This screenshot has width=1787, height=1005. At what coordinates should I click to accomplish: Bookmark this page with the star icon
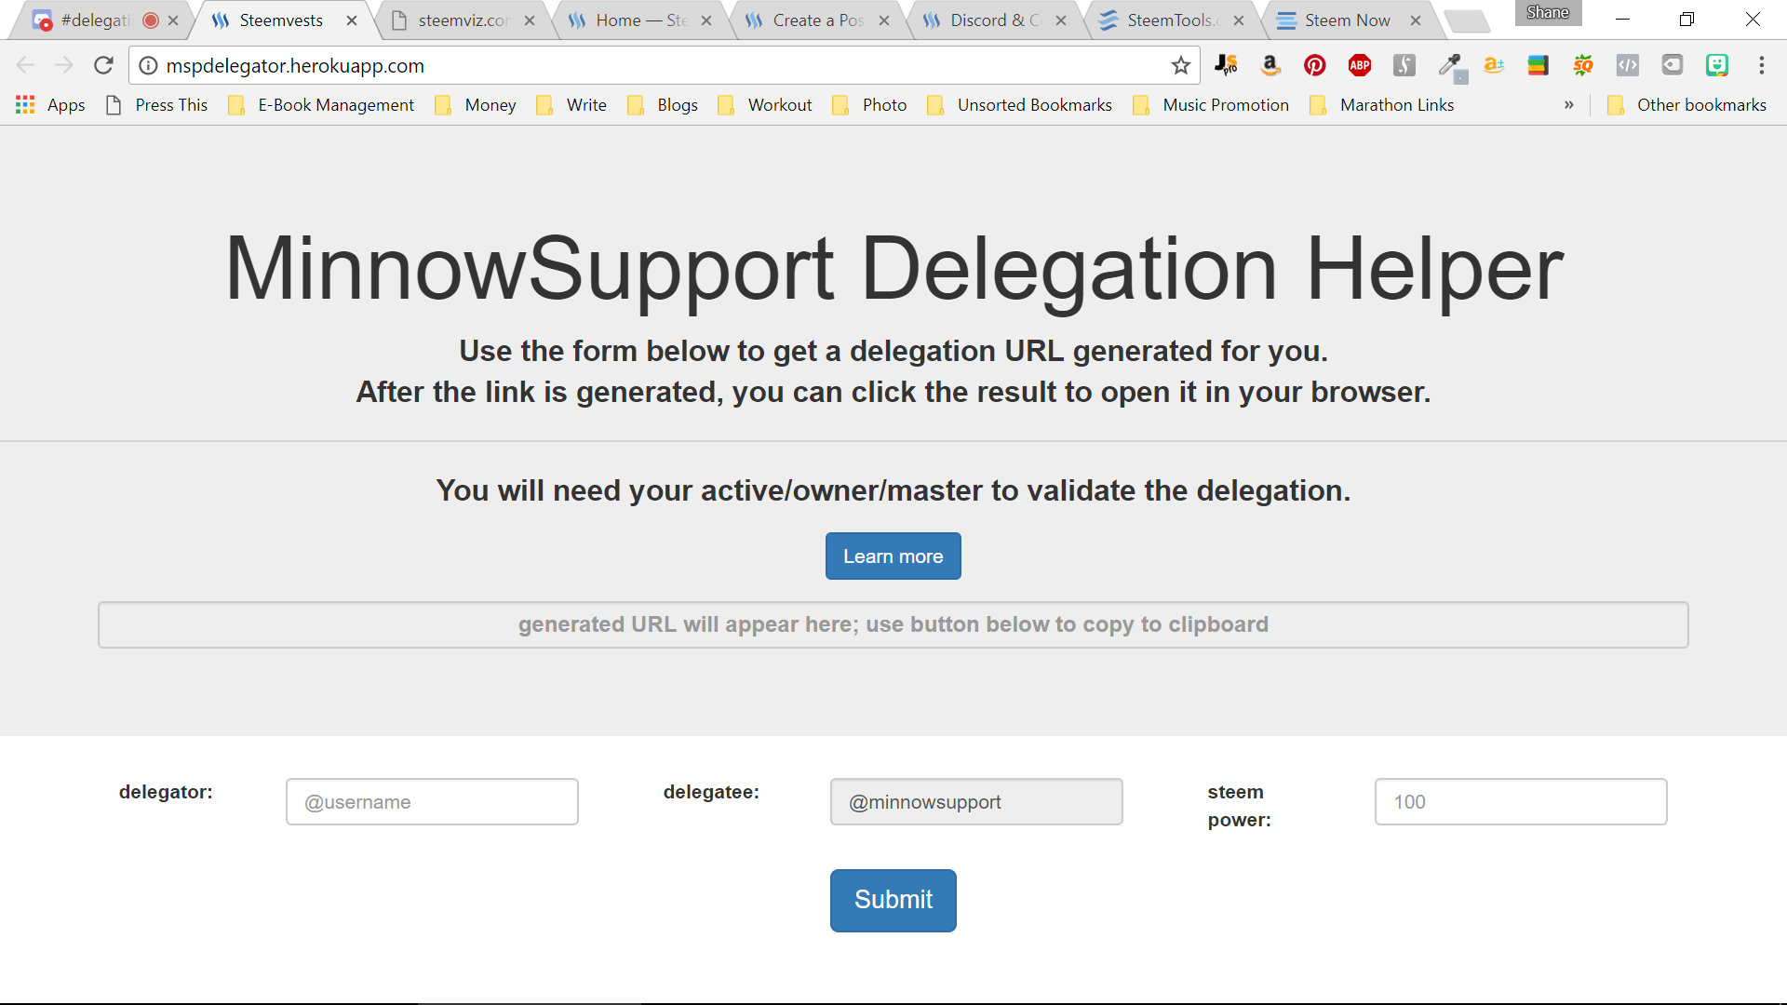[x=1181, y=65]
